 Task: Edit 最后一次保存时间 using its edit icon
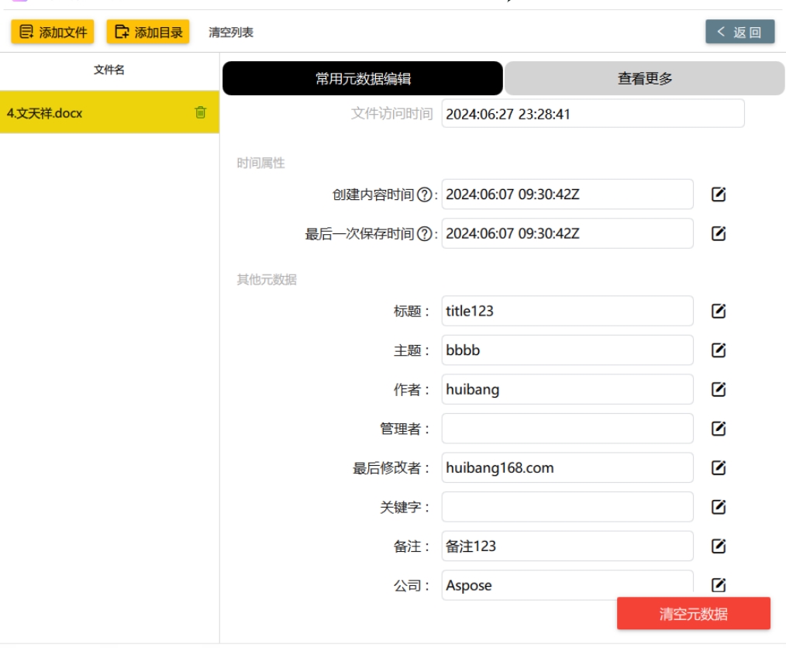click(719, 233)
